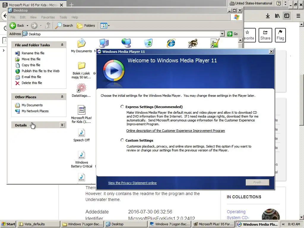This screenshot has height=228, width=304.
Task: Select the DataWago shortcut icon
Action: tap(81, 90)
